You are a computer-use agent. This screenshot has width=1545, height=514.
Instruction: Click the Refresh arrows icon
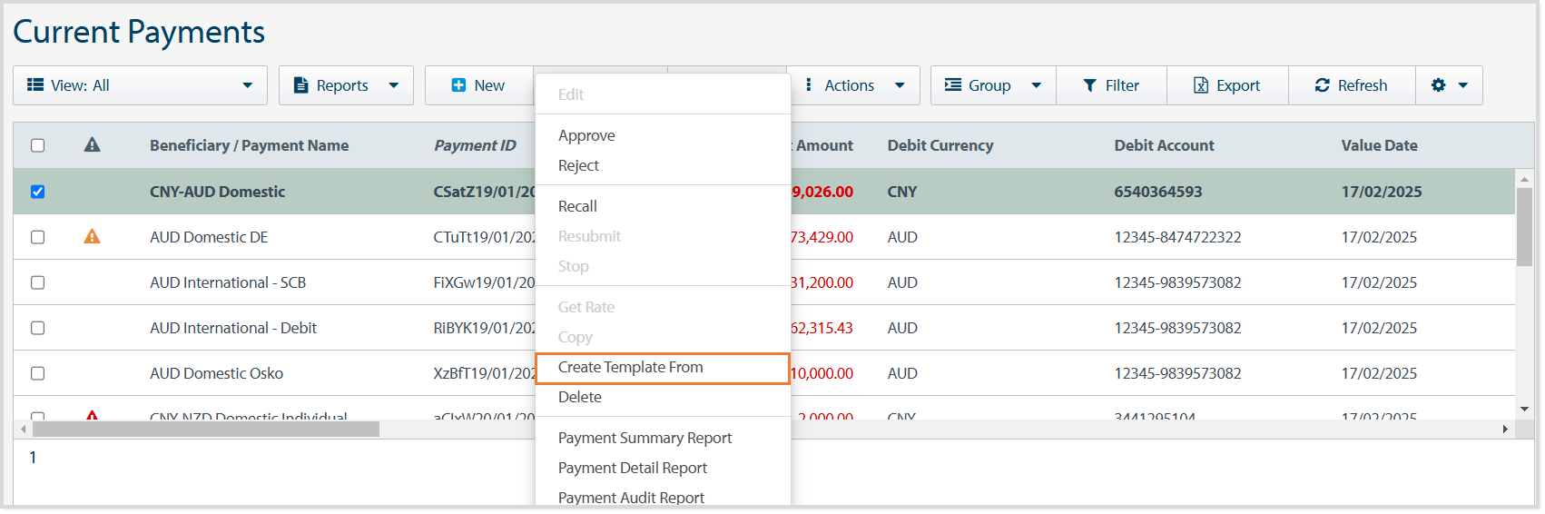tap(1322, 85)
